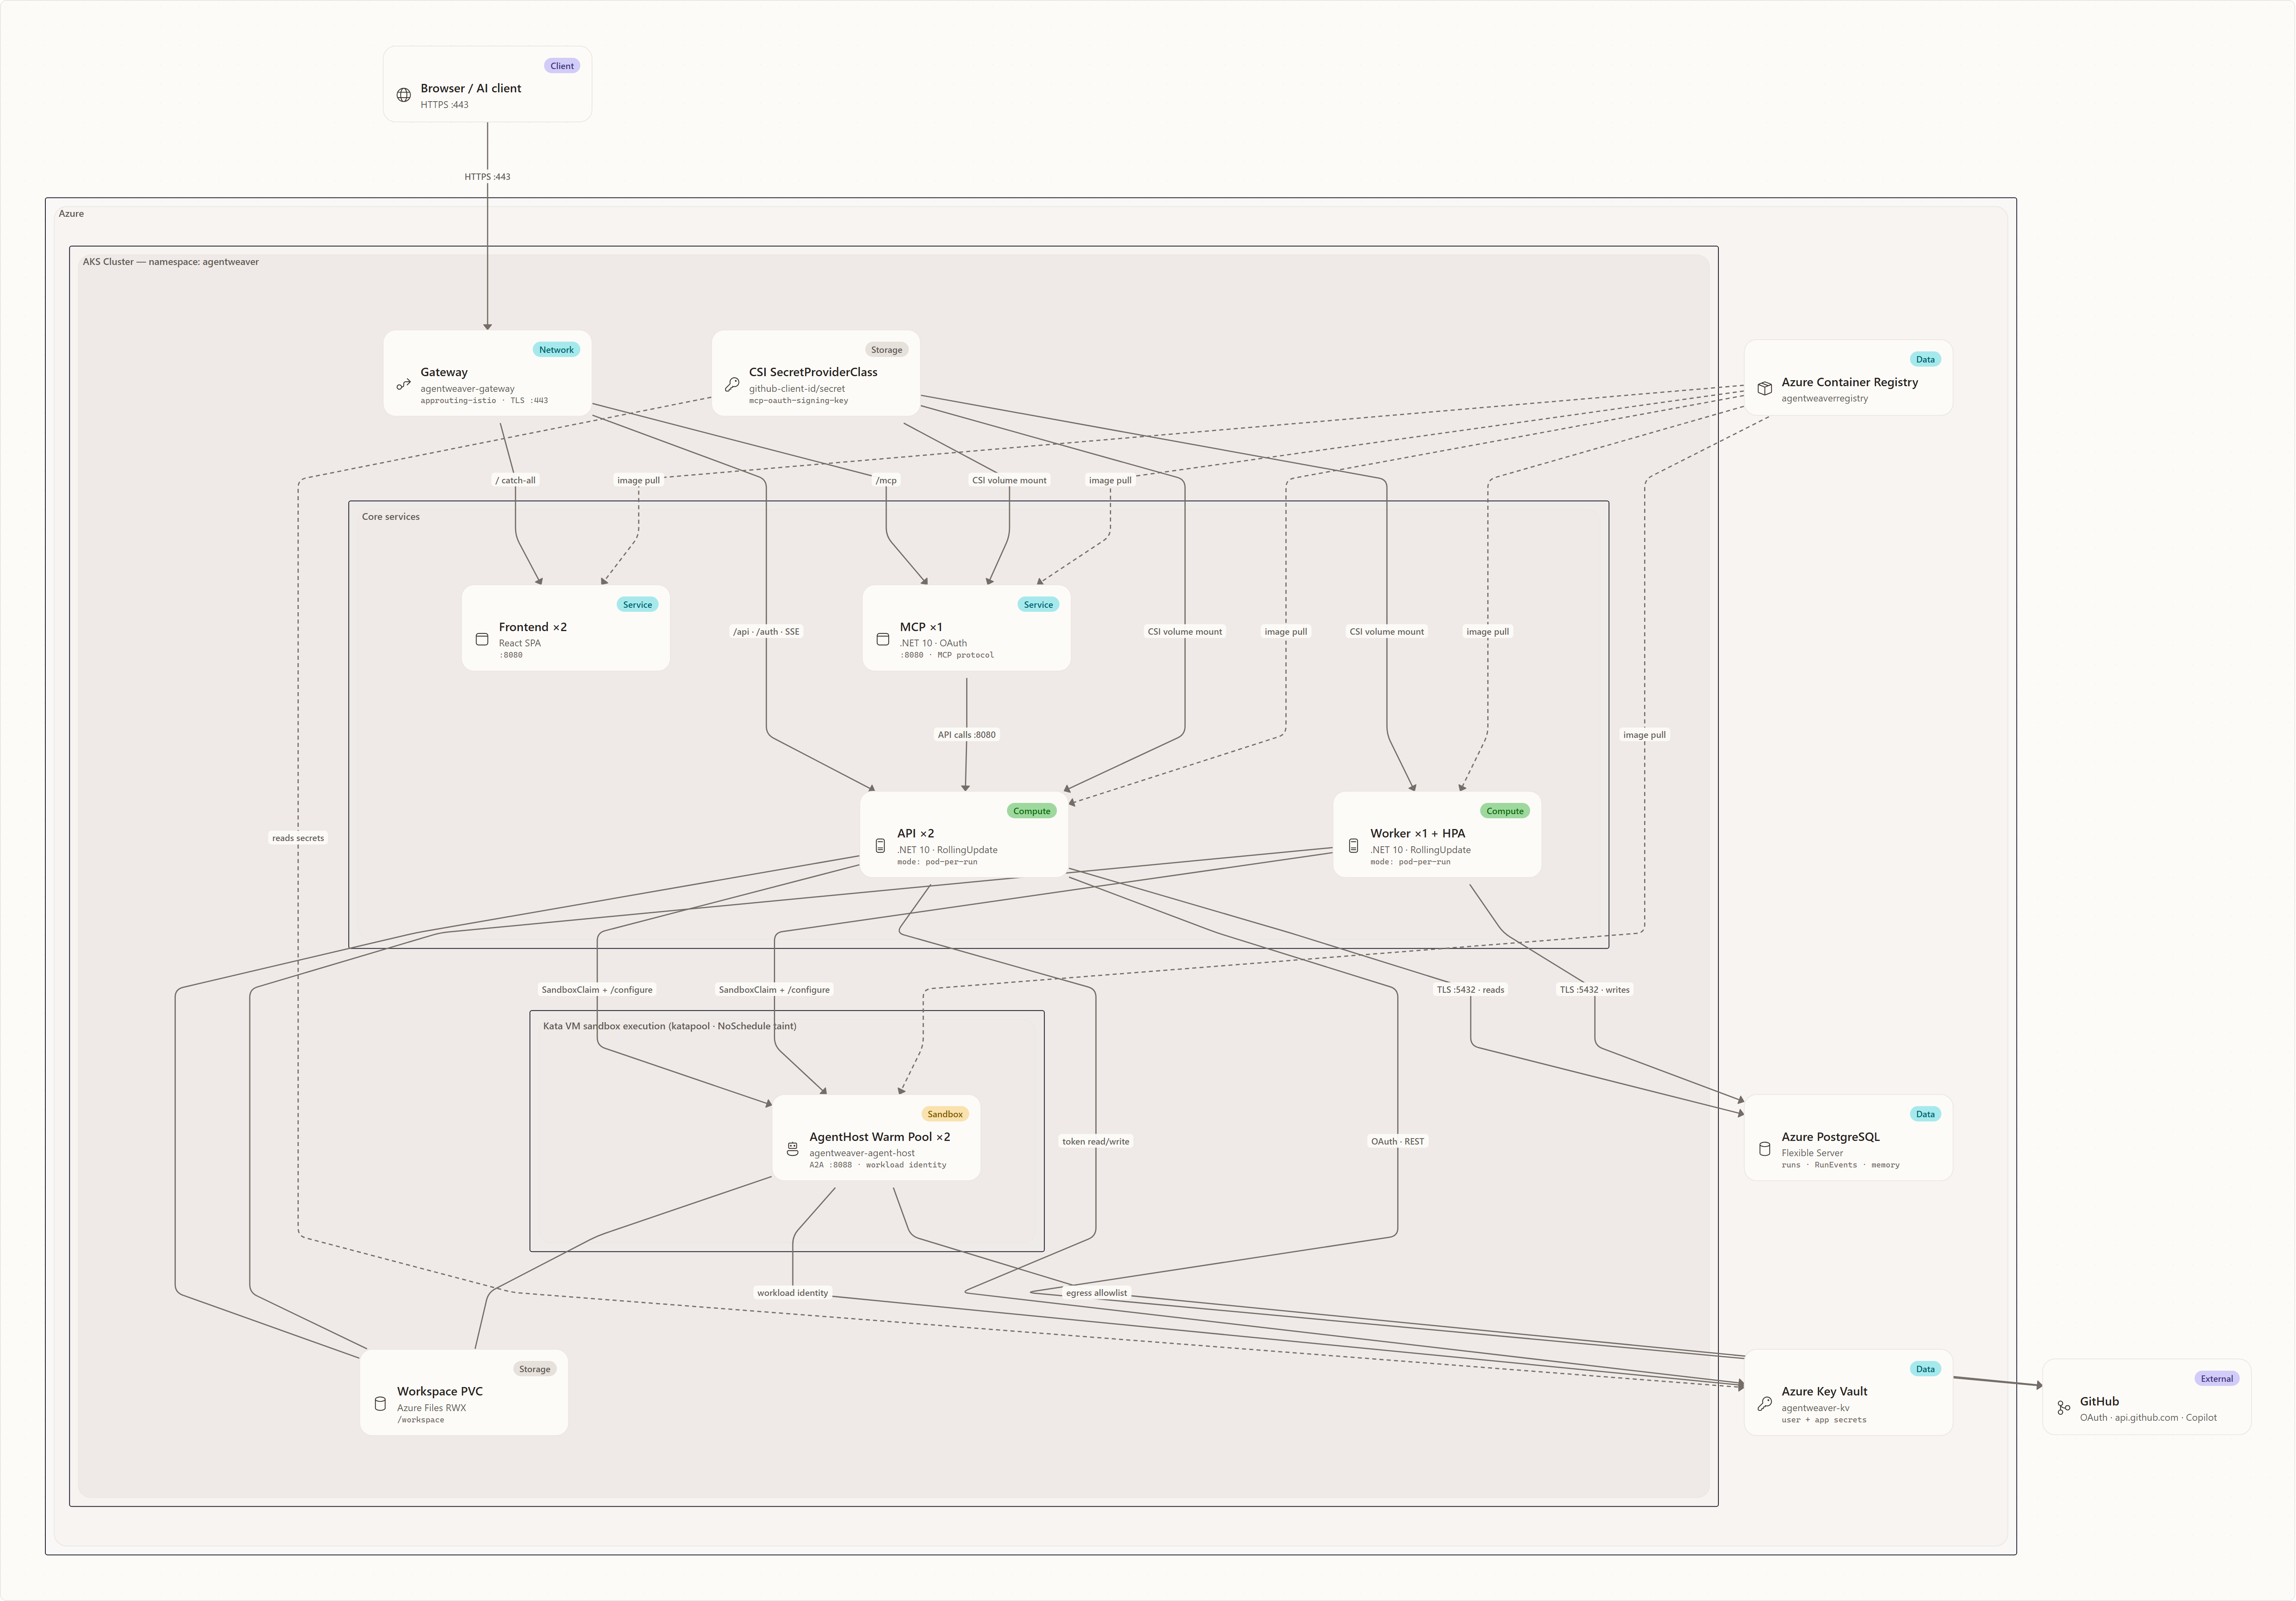
Task: Click the green Compute badge on API ×2
Action: (1031, 811)
